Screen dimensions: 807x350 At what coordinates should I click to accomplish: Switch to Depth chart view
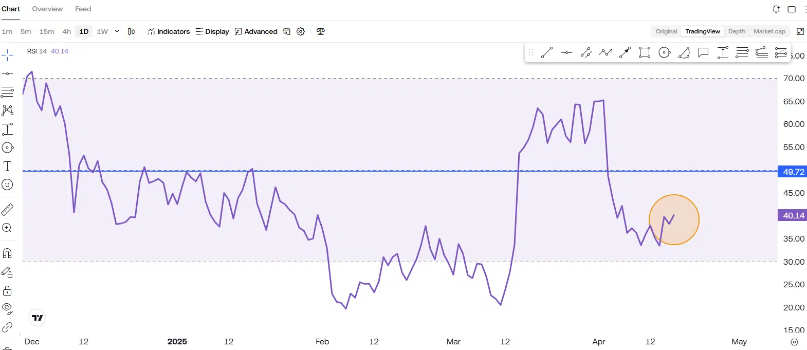point(737,31)
